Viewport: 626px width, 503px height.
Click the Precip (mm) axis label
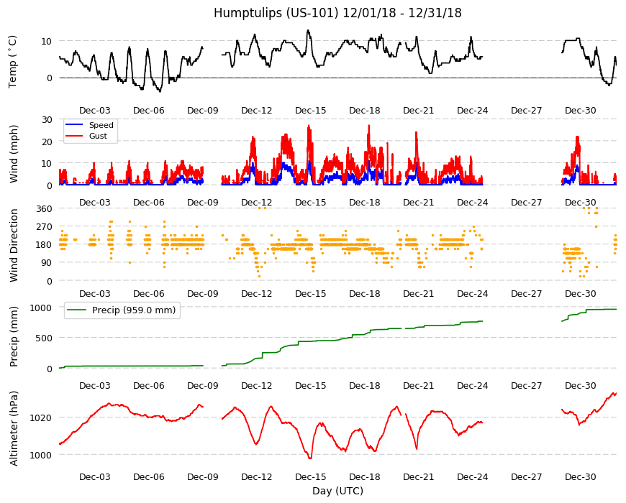14,337
